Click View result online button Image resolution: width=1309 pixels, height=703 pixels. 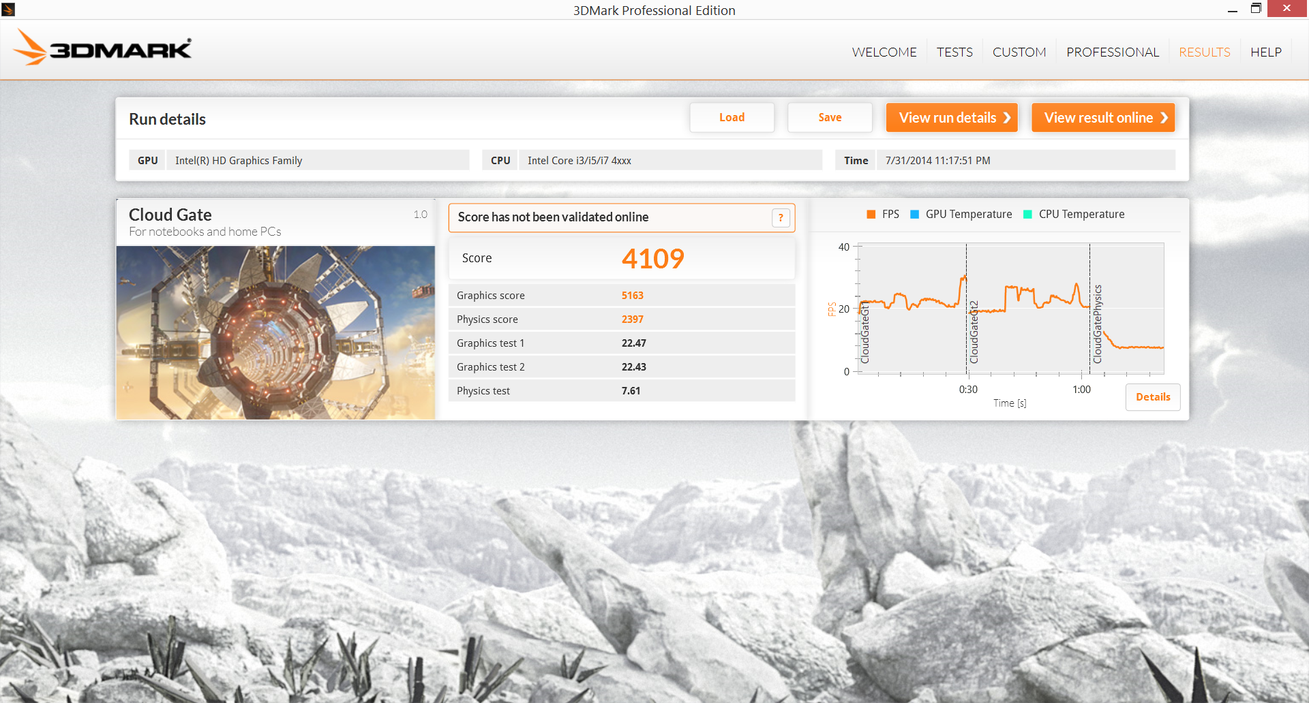[1103, 117]
